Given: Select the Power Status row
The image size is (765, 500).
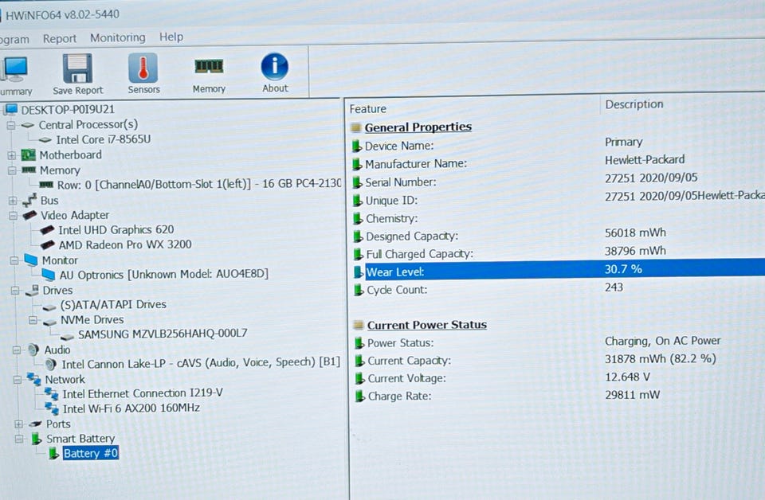Looking at the screenshot, I should [x=559, y=342].
